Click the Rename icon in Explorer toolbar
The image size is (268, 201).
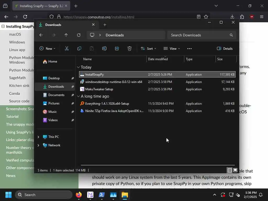[104, 48]
